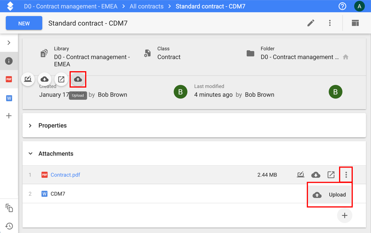Click page title Standard contract - CDM7
The height and width of the screenshot is (233, 371).
tap(88, 23)
